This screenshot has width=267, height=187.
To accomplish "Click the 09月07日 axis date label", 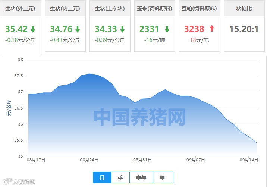I will (x=196, y=160).
